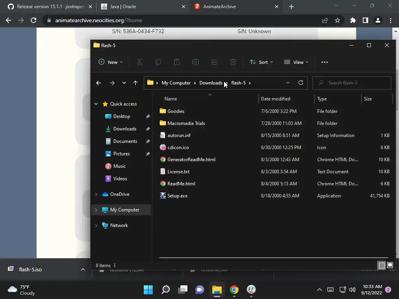
Task: Go back in File Explorer
Action: pyautogui.click(x=99, y=83)
